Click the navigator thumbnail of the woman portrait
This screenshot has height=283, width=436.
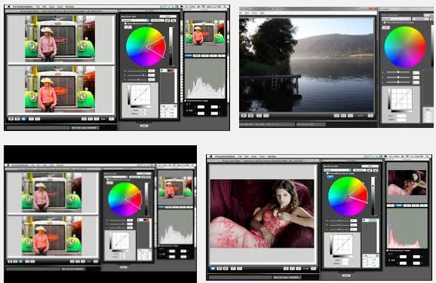(407, 183)
